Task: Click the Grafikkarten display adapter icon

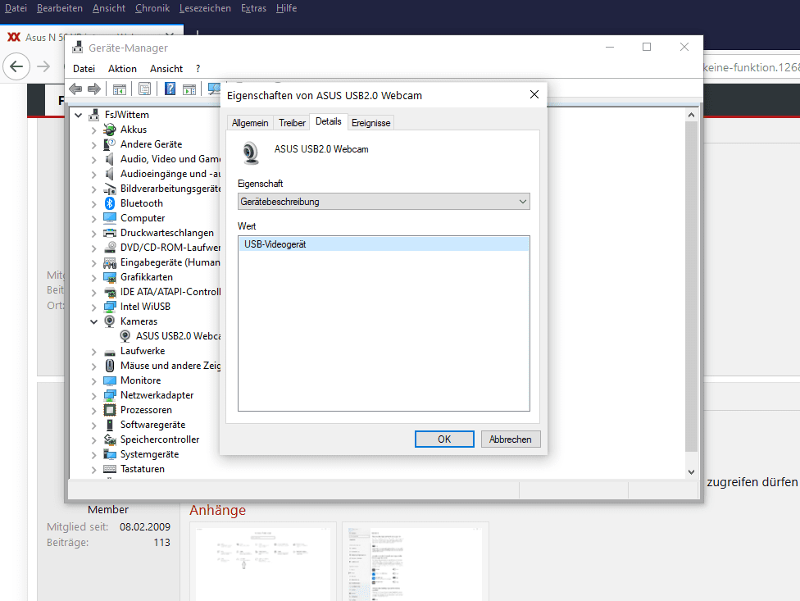Action: point(110,277)
